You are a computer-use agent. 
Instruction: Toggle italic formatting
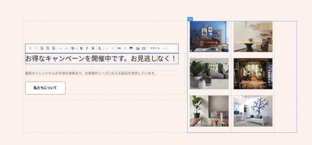pyautogui.click(x=87, y=48)
